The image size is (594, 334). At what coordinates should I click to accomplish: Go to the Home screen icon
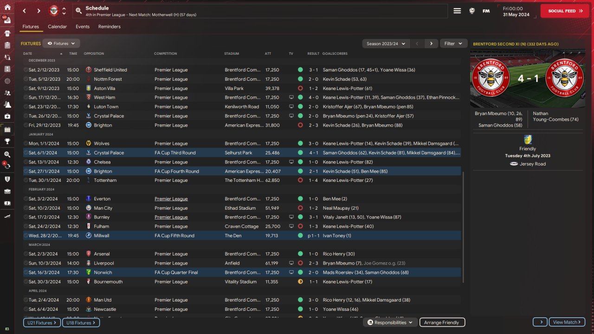tap(7, 7)
